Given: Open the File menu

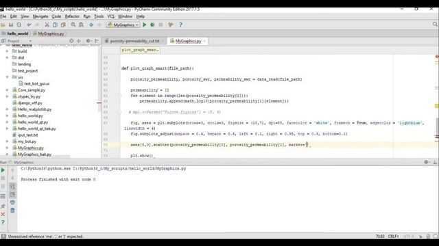Looking at the screenshot, I should (x=3, y=16).
